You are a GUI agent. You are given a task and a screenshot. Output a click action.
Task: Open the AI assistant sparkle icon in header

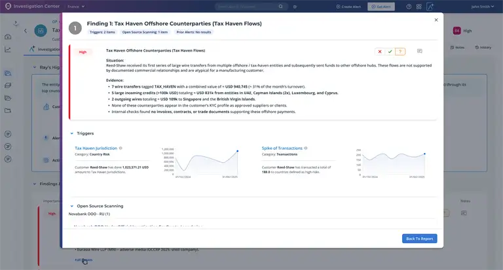[430, 7]
